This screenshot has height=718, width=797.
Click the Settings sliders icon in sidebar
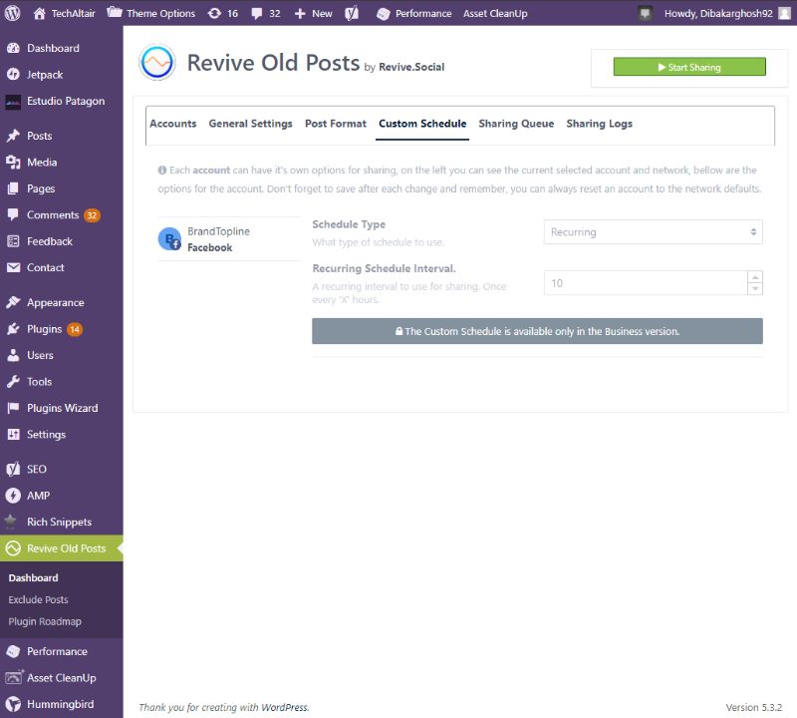(13, 435)
